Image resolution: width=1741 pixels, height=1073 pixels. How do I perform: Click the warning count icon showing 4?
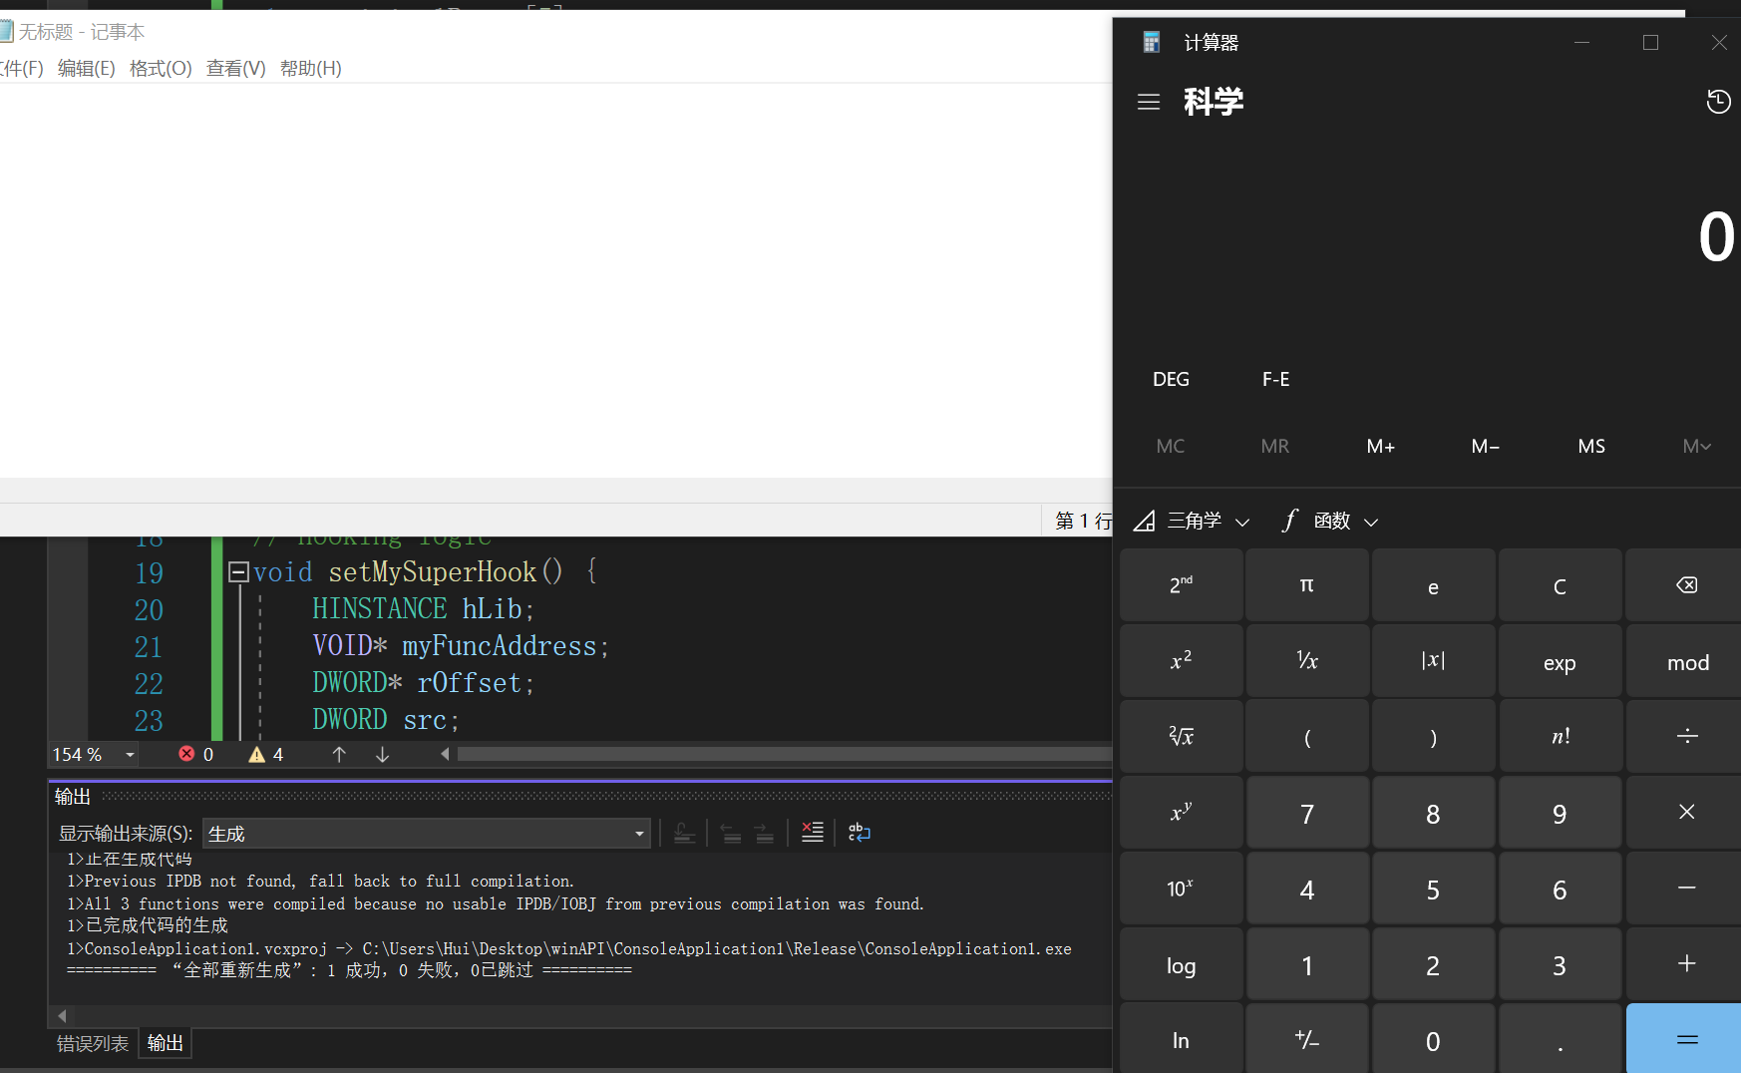tap(256, 754)
